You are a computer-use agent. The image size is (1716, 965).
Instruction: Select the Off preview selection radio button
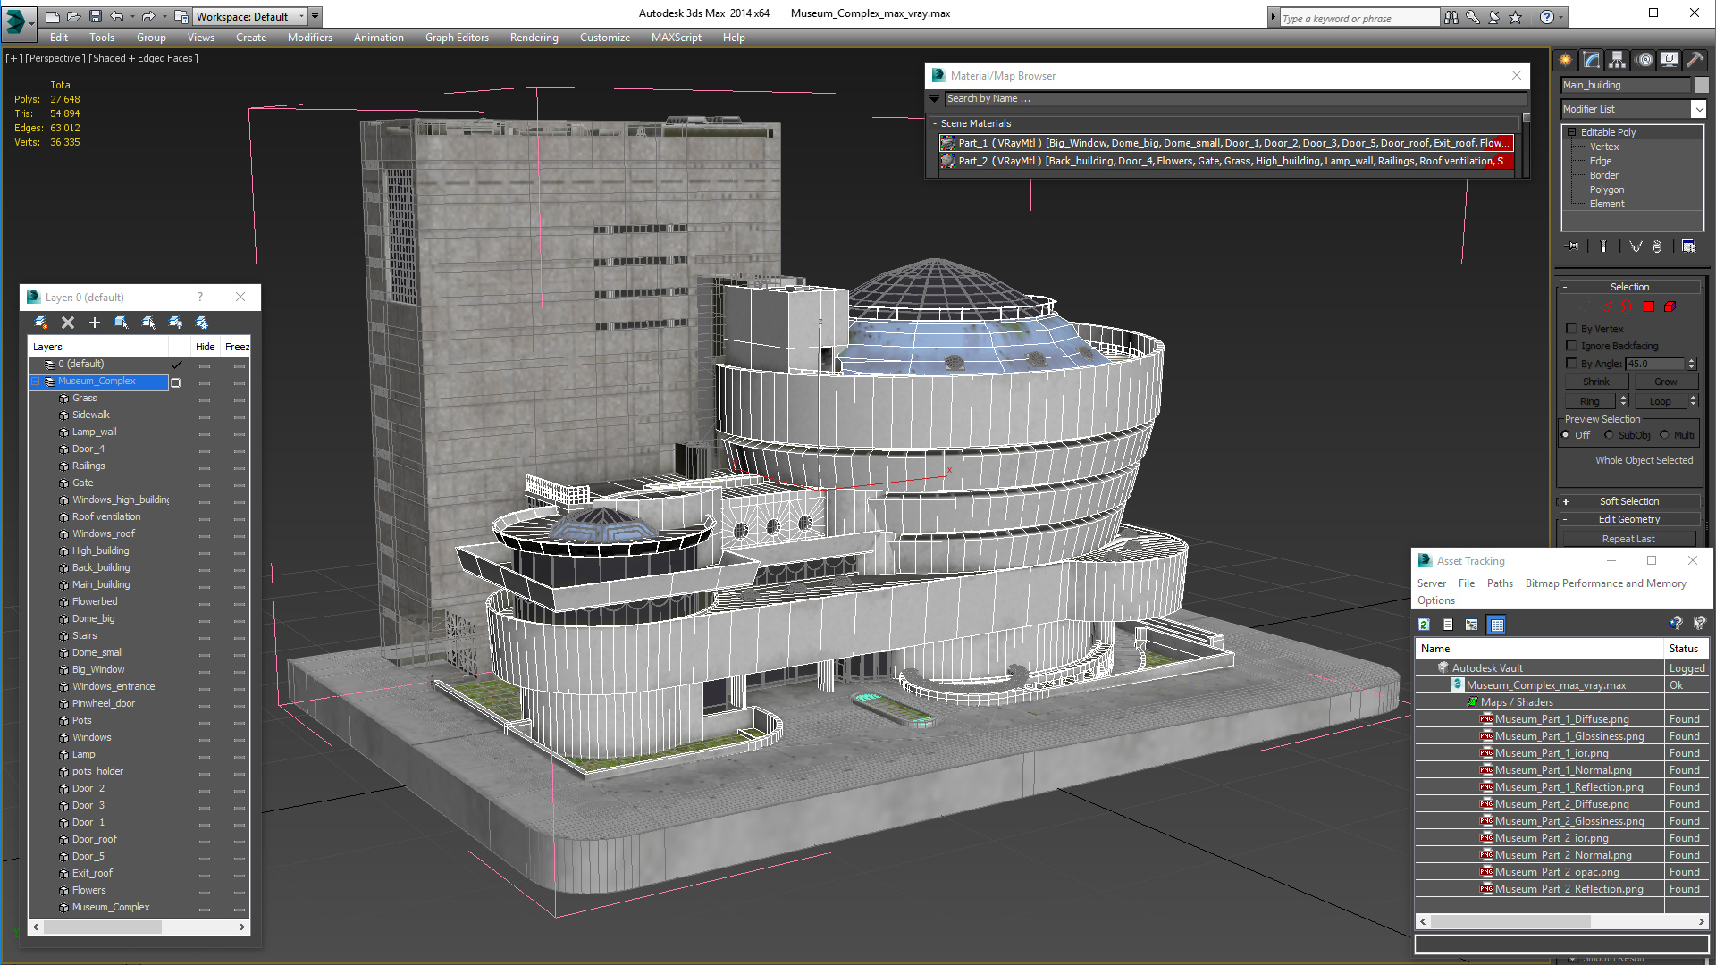point(1566,435)
